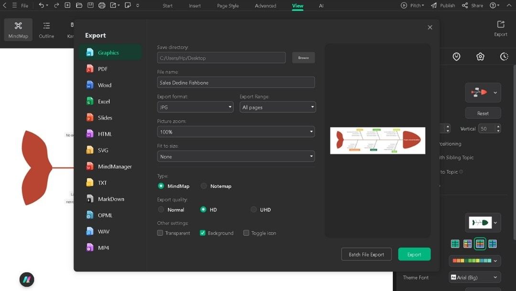Open the AI tab

pyautogui.click(x=321, y=6)
